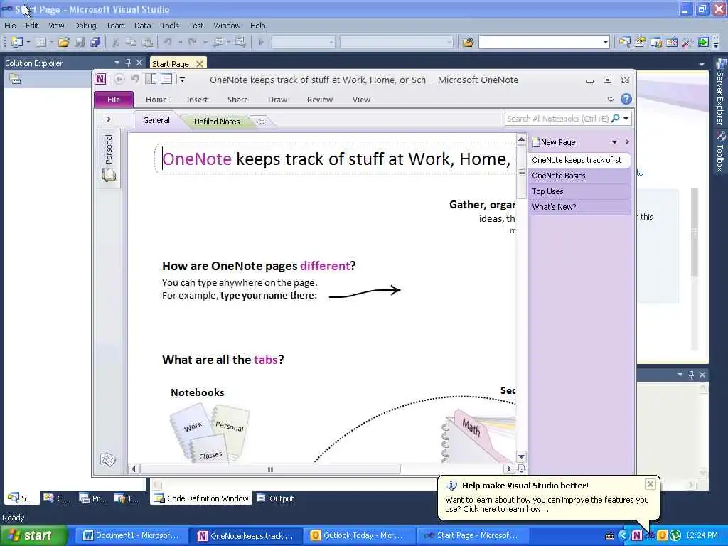Click Solution Explorer properties icon under panel title
The height and width of the screenshot is (546, 728).
pyautogui.click(x=15, y=79)
